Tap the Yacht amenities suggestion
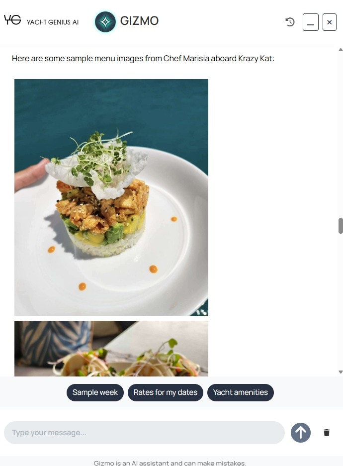This screenshot has height=466, width=343. click(241, 392)
